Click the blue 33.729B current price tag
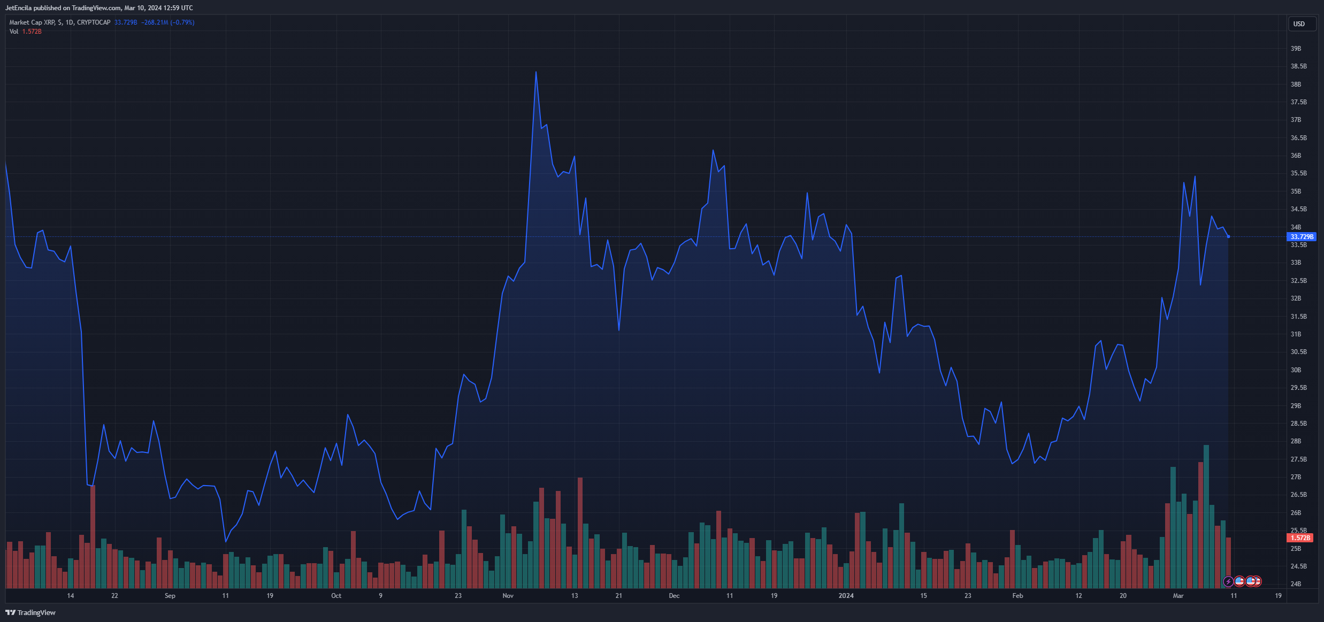Image resolution: width=1324 pixels, height=622 pixels. pos(1300,236)
